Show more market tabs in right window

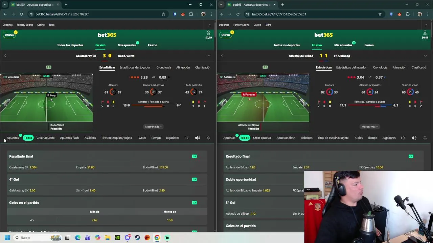pyautogui.click(x=404, y=138)
